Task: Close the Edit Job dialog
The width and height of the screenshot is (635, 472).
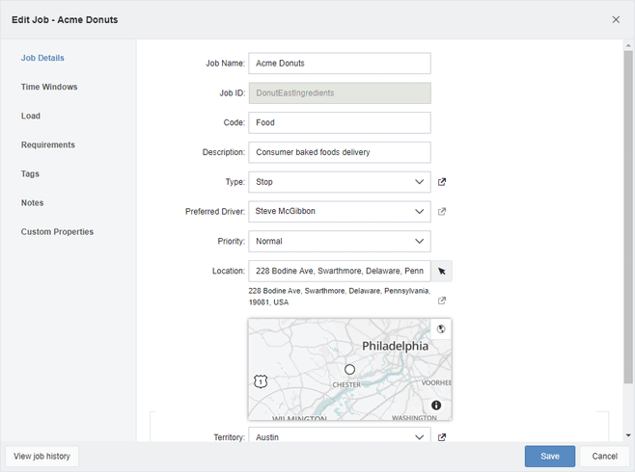Action: coord(616,19)
